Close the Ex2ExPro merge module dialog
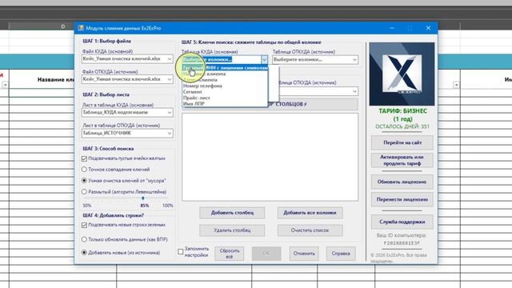 [428, 28]
